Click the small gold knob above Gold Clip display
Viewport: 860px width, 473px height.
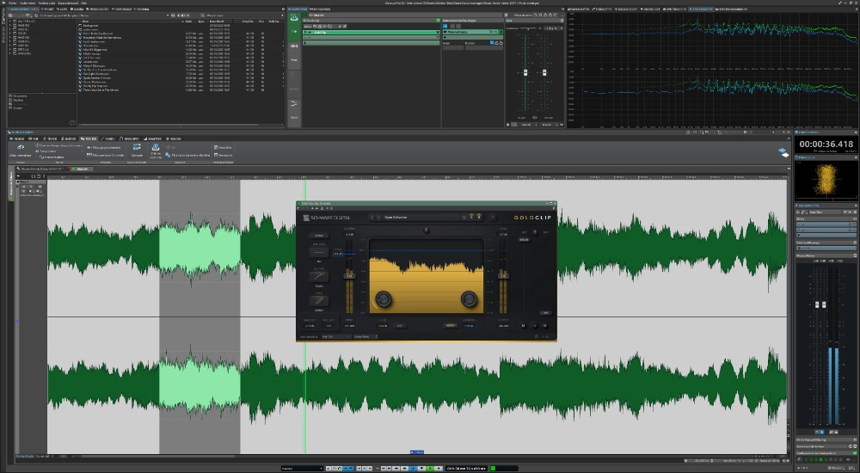(x=427, y=230)
